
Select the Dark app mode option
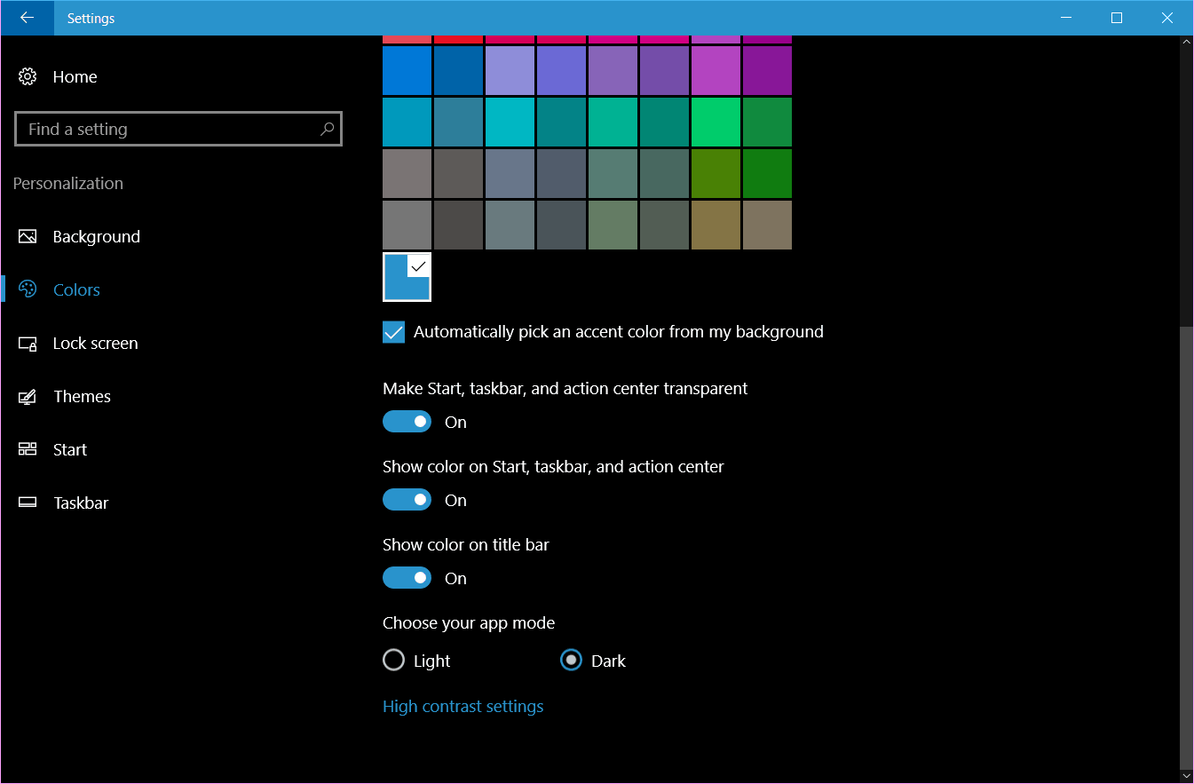(571, 660)
